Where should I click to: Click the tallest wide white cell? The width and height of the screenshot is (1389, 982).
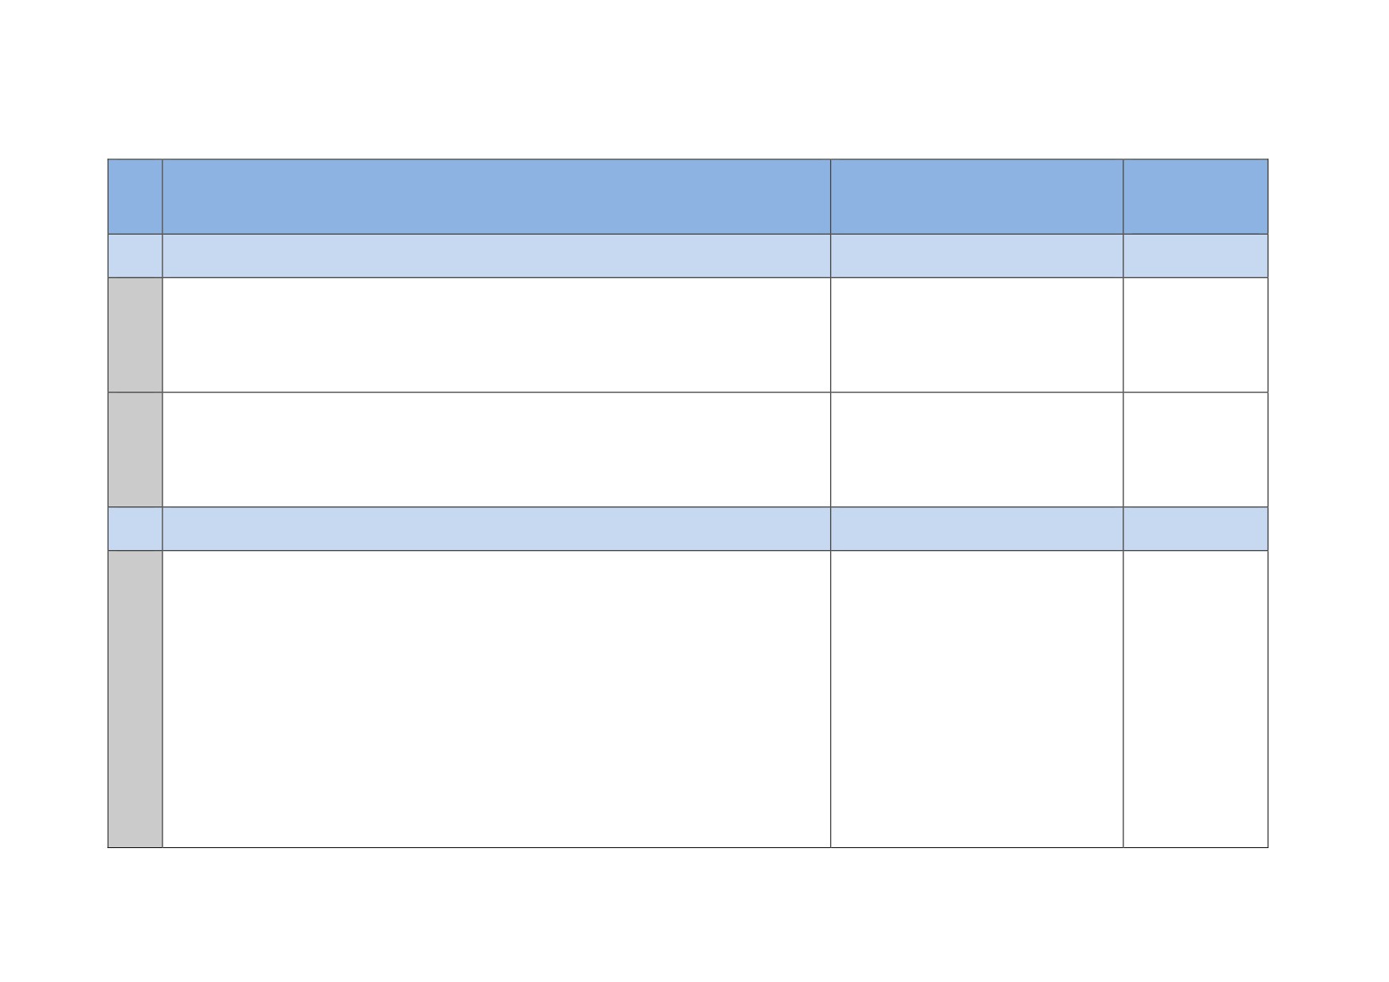pyautogui.click(x=496, y=699)
